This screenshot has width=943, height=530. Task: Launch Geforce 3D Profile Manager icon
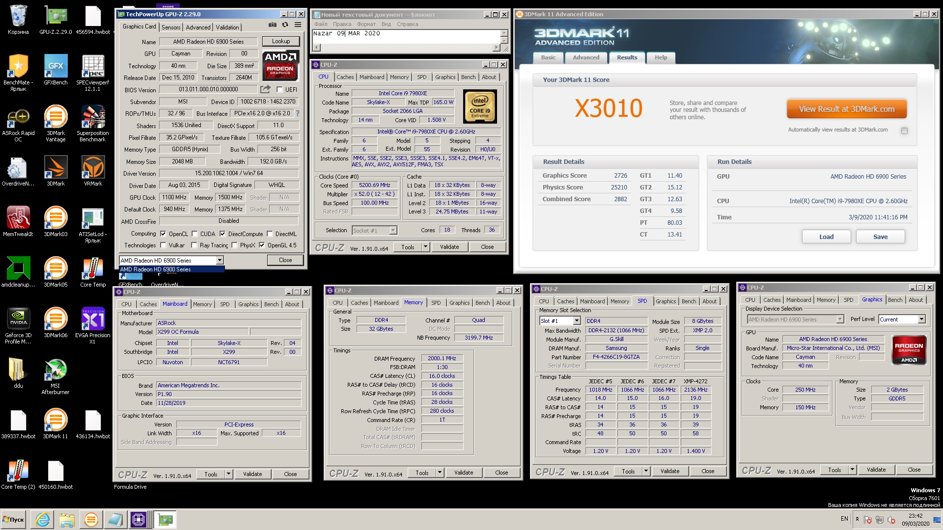pyautogui.click(x=18, y=325)
